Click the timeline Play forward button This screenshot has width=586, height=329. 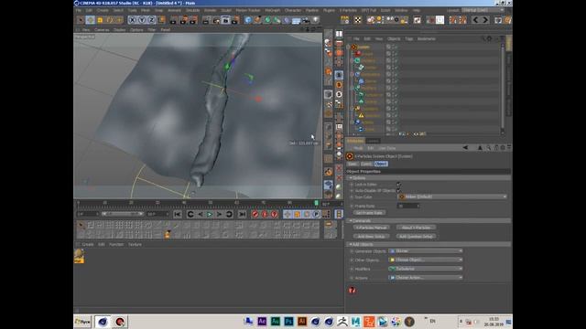210,214
